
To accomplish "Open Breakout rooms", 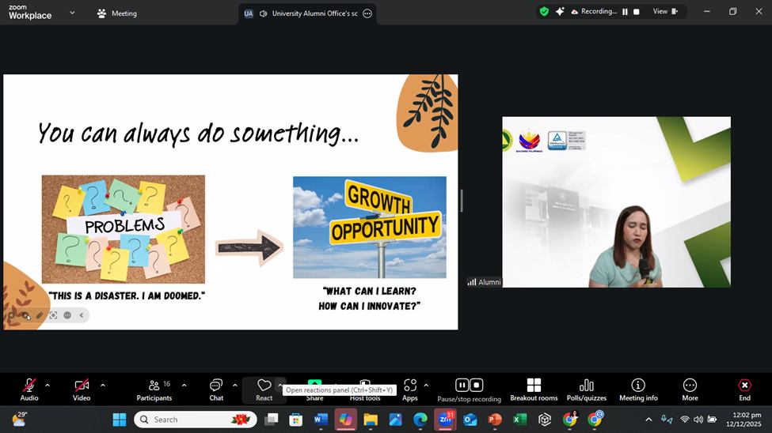I will pos(534,386).
